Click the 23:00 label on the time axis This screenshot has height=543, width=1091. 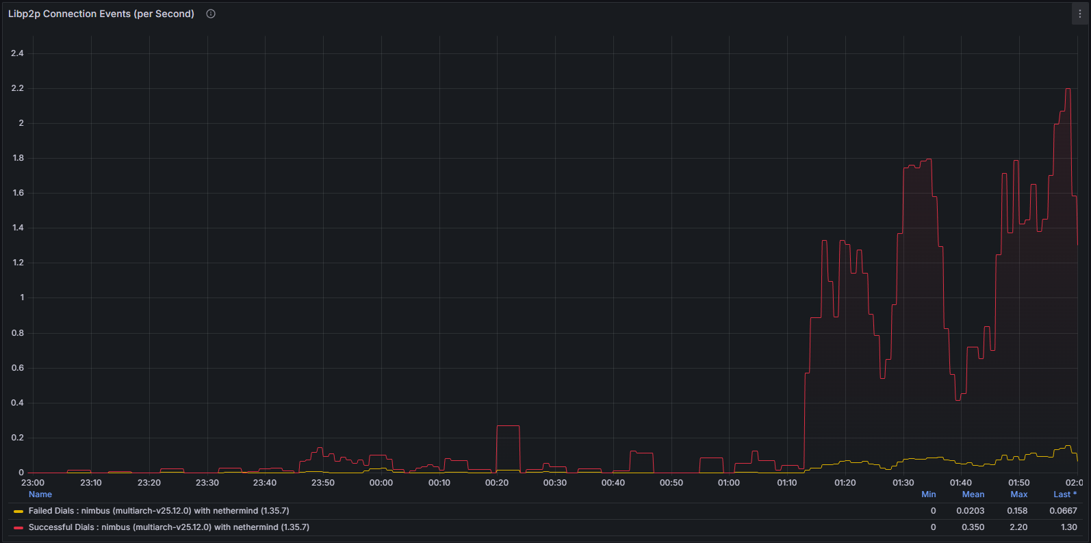(x=33, y=483)
